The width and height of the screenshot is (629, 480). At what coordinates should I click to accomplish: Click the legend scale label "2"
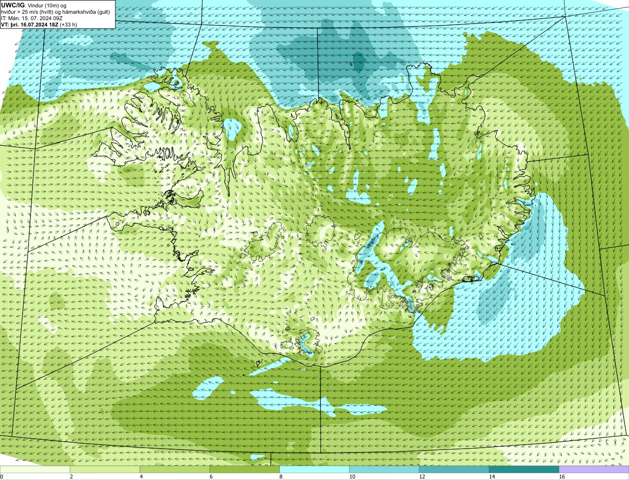pyautogui.click(x=71, y=477)
